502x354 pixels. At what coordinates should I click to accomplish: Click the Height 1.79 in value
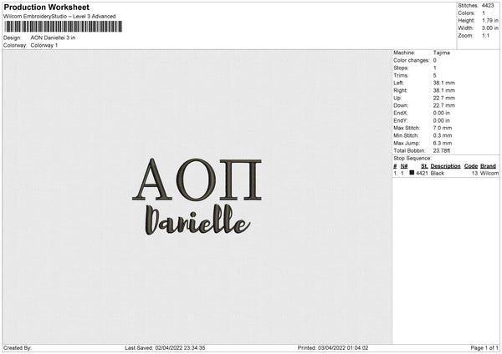coord(490,20)
